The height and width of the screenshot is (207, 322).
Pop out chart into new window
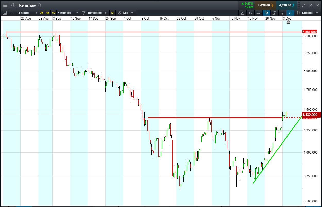[311, 5]
